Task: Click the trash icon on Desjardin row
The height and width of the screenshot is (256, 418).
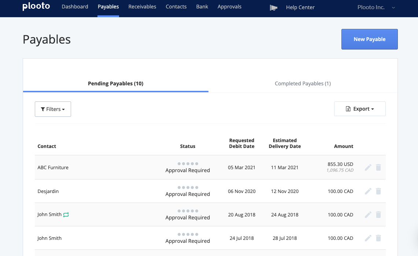Action: (378, 191)
